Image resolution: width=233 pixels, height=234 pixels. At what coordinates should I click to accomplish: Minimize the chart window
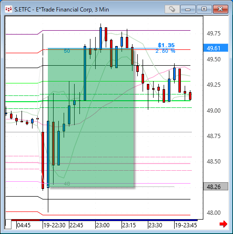188,9
